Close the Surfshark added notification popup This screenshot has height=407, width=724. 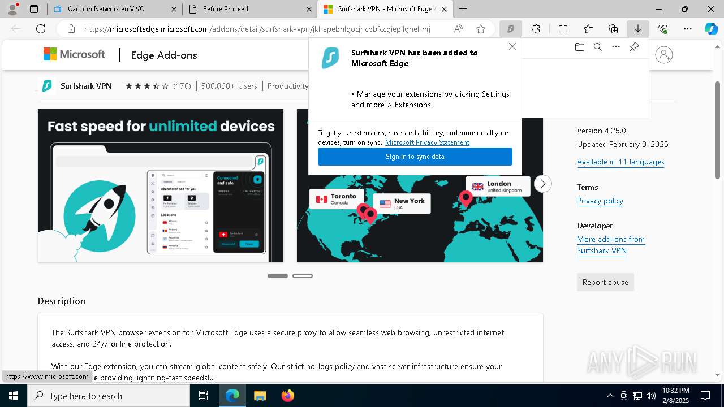(x=512, y=46)
